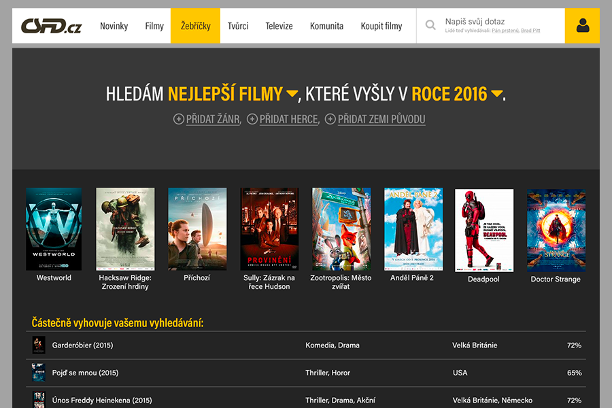
Task: Click the Pojď se mnou small poster icon
Action: coord(39,373)
